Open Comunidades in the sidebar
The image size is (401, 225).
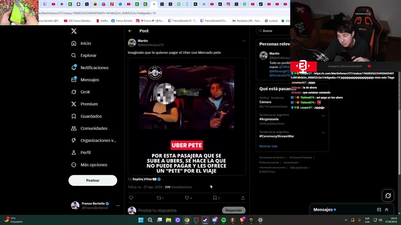(89, 128)
